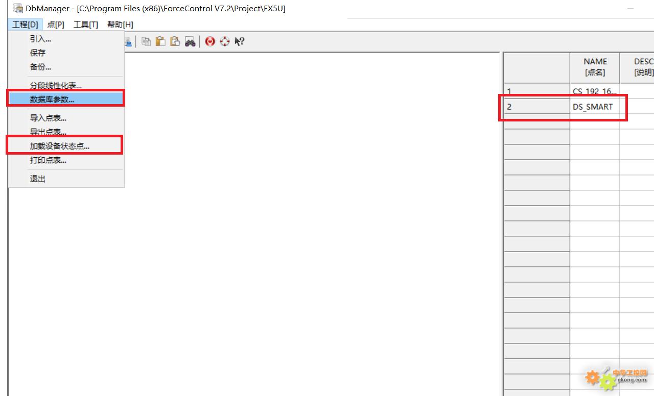This screenshot has height=396, width=654.
Task: Click the DbManager title bar app icon
Action: (x=18, y=8)
